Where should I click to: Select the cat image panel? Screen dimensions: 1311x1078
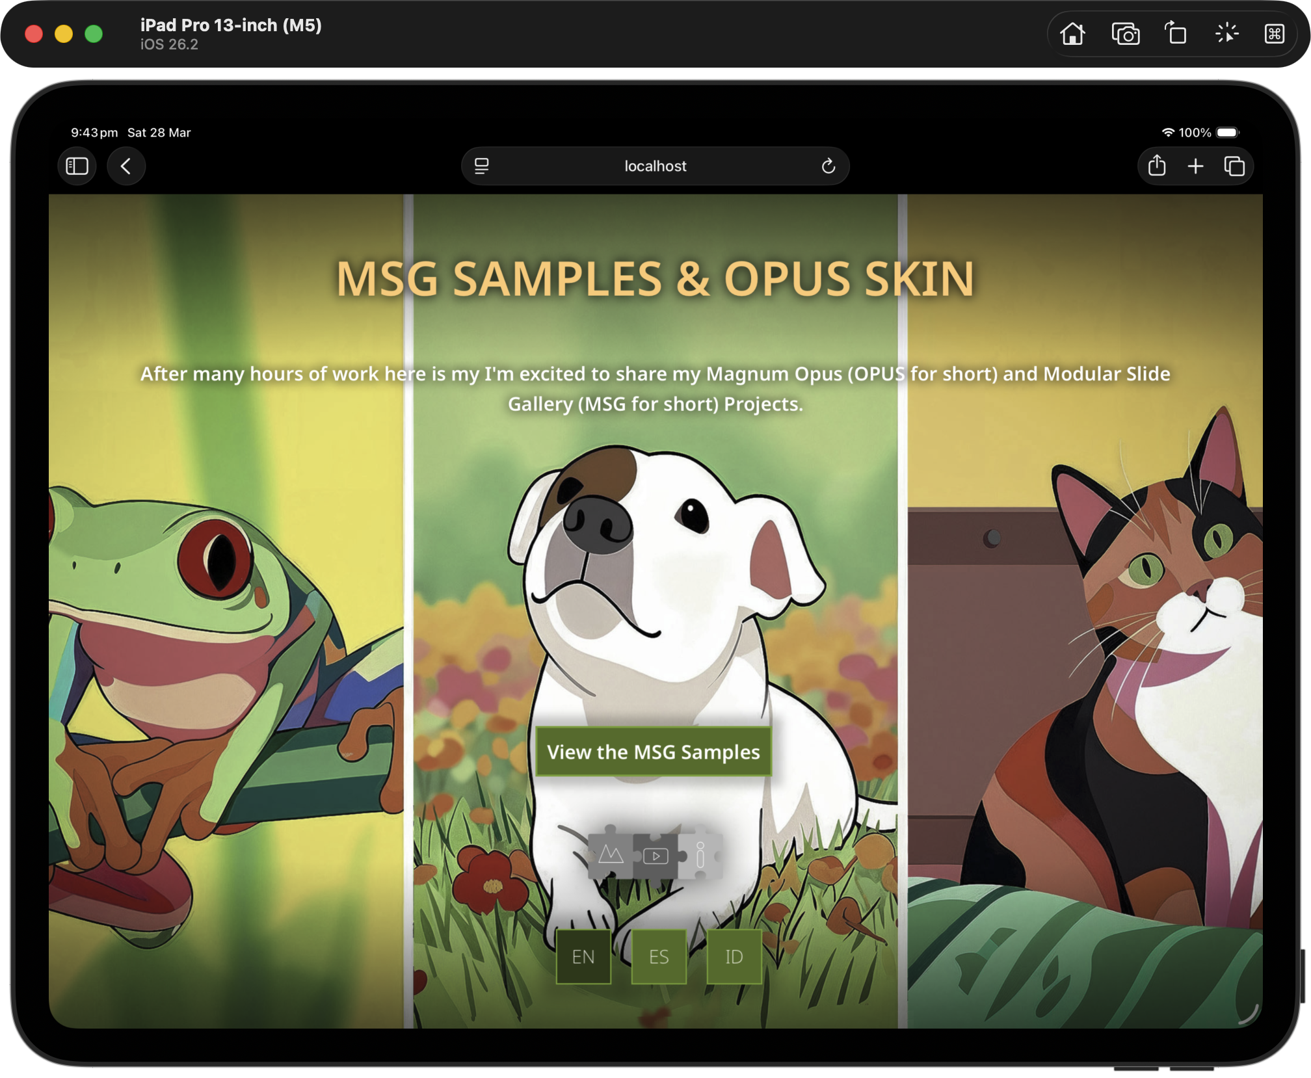(x=1085, y=650)
